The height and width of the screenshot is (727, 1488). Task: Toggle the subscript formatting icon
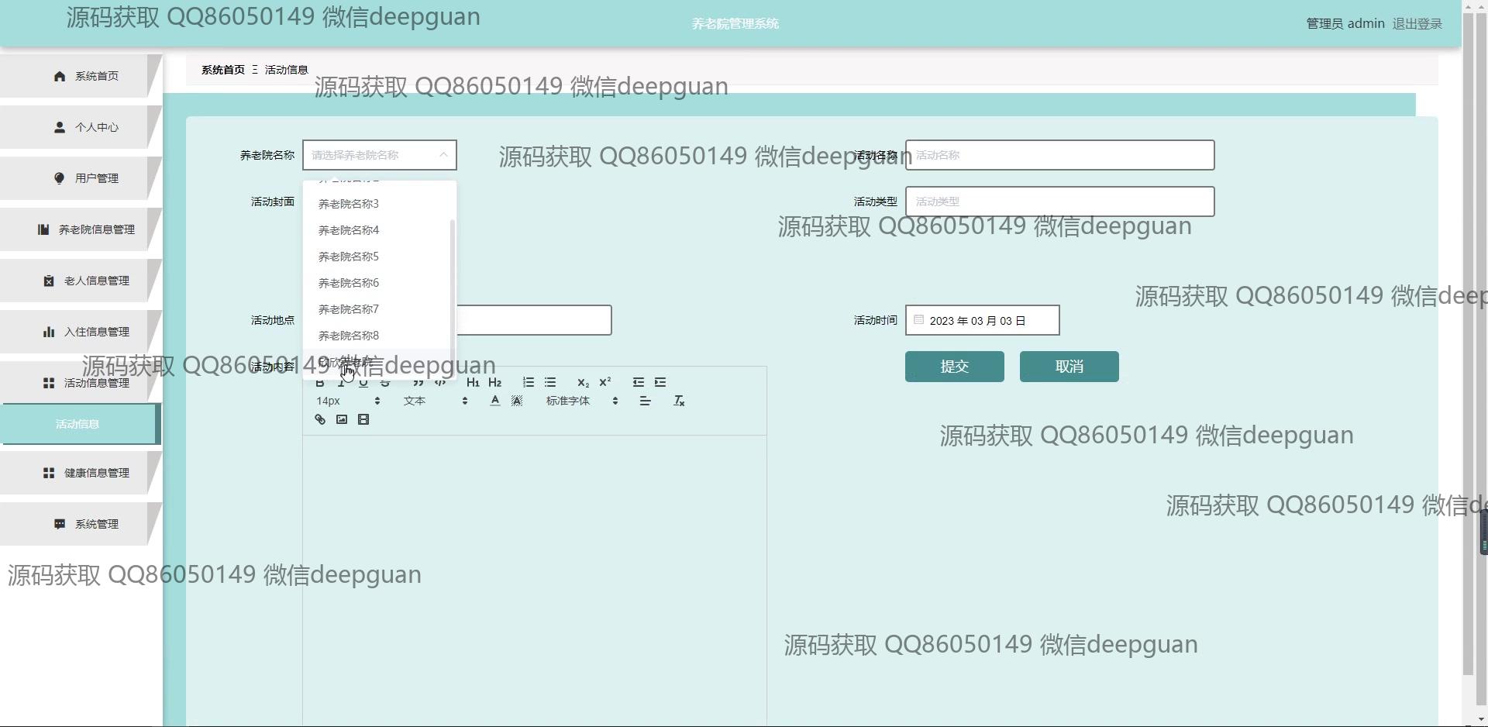coord(583,383)
